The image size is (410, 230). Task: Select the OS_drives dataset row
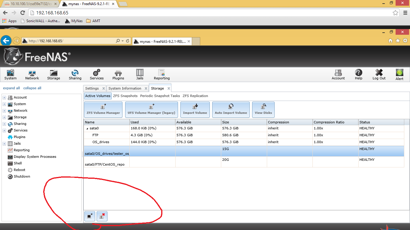pyautogui.click(x=244, y=142)
